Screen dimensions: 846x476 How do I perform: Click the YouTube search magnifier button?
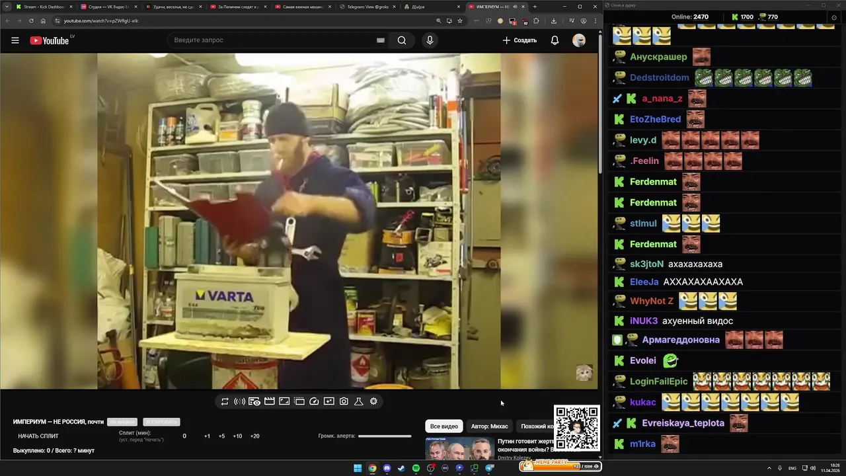[402, 40]
